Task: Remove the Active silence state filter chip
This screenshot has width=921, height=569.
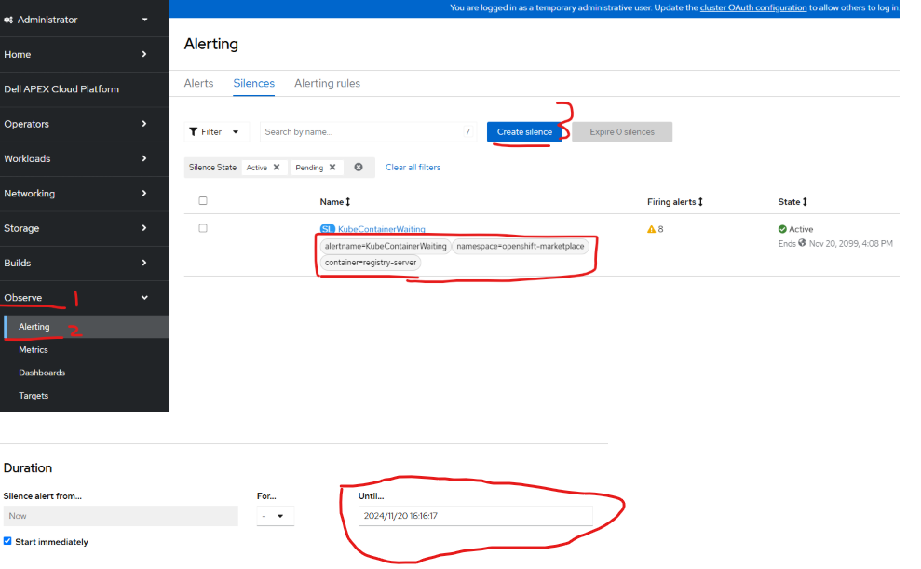Action: pos(276,167)
